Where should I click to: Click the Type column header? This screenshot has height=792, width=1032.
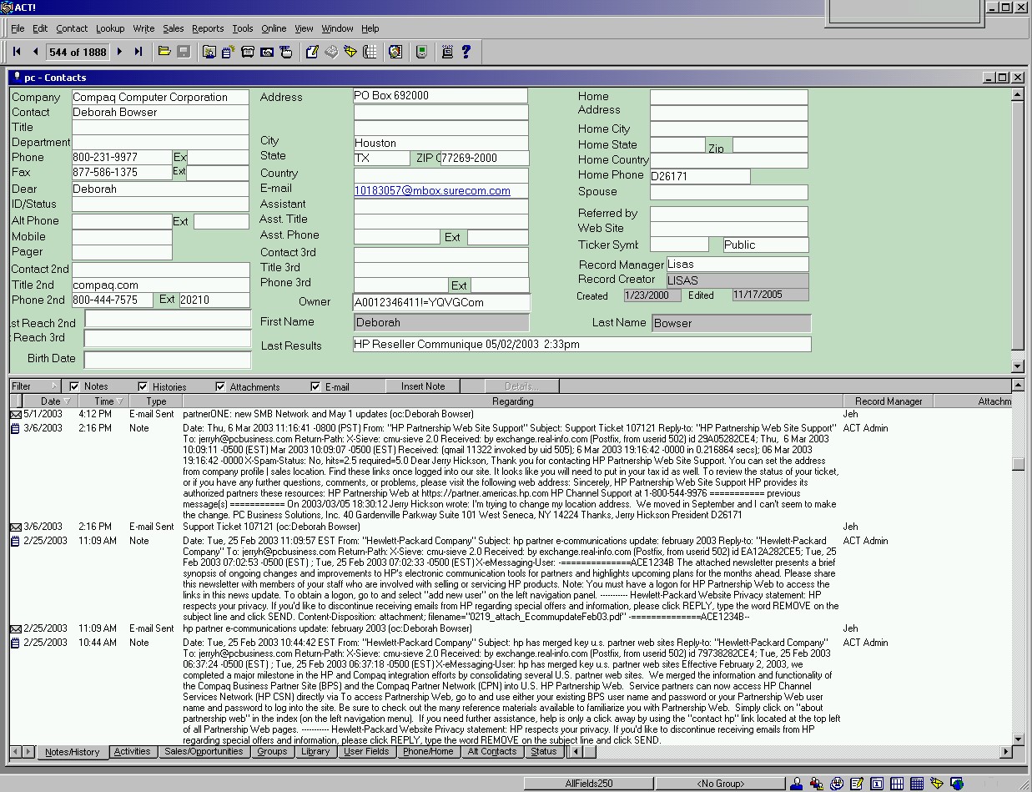pyautogui.click(x=156, y=401)
